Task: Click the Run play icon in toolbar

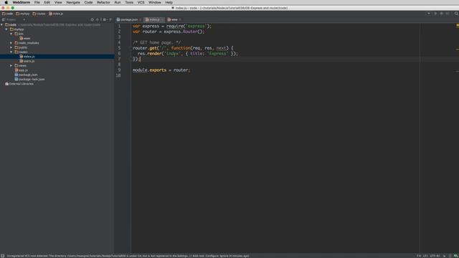Action: point(435,14)
